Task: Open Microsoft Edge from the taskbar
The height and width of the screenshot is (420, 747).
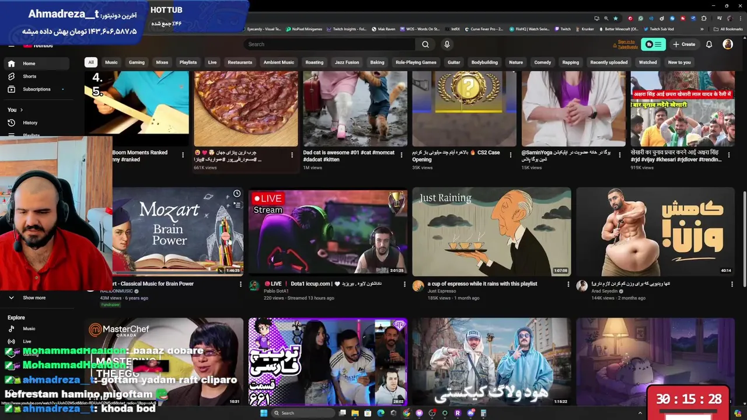Action: (x=381, y=413)
